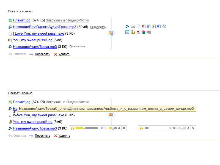The height and width of the screenshot is (165, 220).
Task: Click 'Удалить' in the bottom message actions
Action: pyautogui.click(x=64, y=136)
